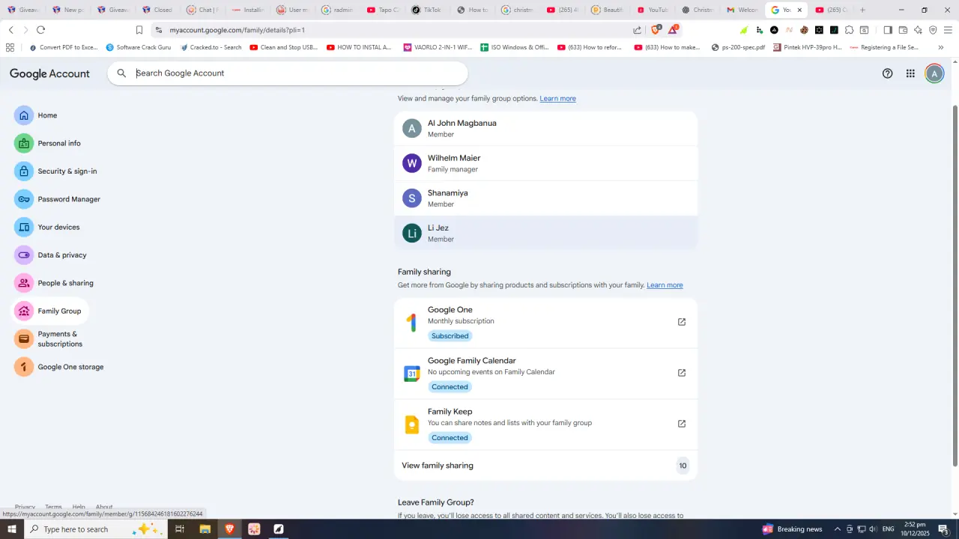Click the Help question mark icon
This screenshot has width=959, height=539.
coord(887,73)
